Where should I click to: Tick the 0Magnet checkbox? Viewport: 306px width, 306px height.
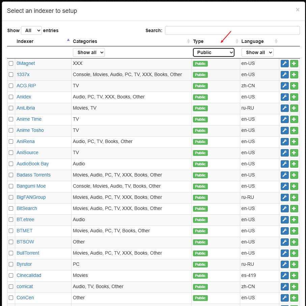11,63
